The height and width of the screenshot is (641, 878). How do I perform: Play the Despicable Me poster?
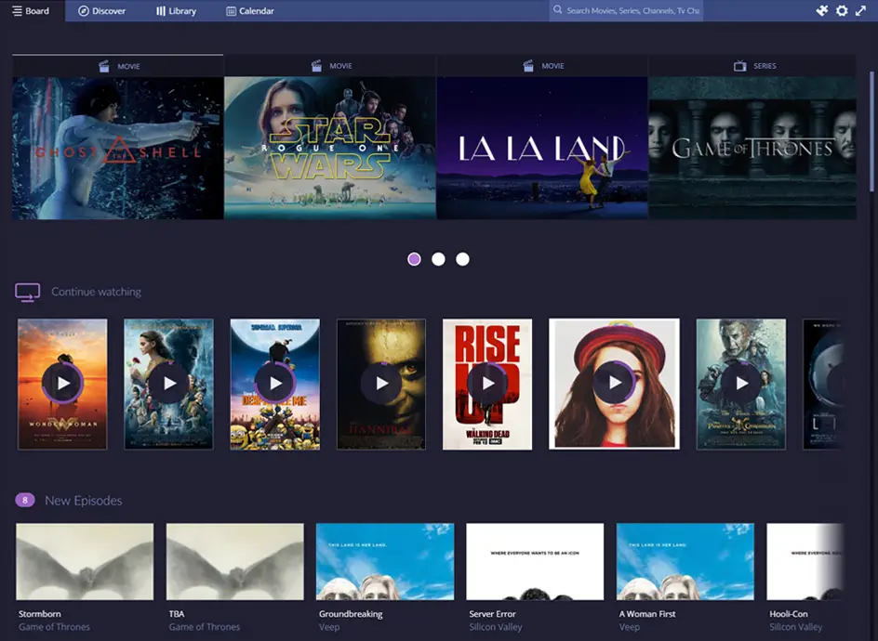coord(274,383)
